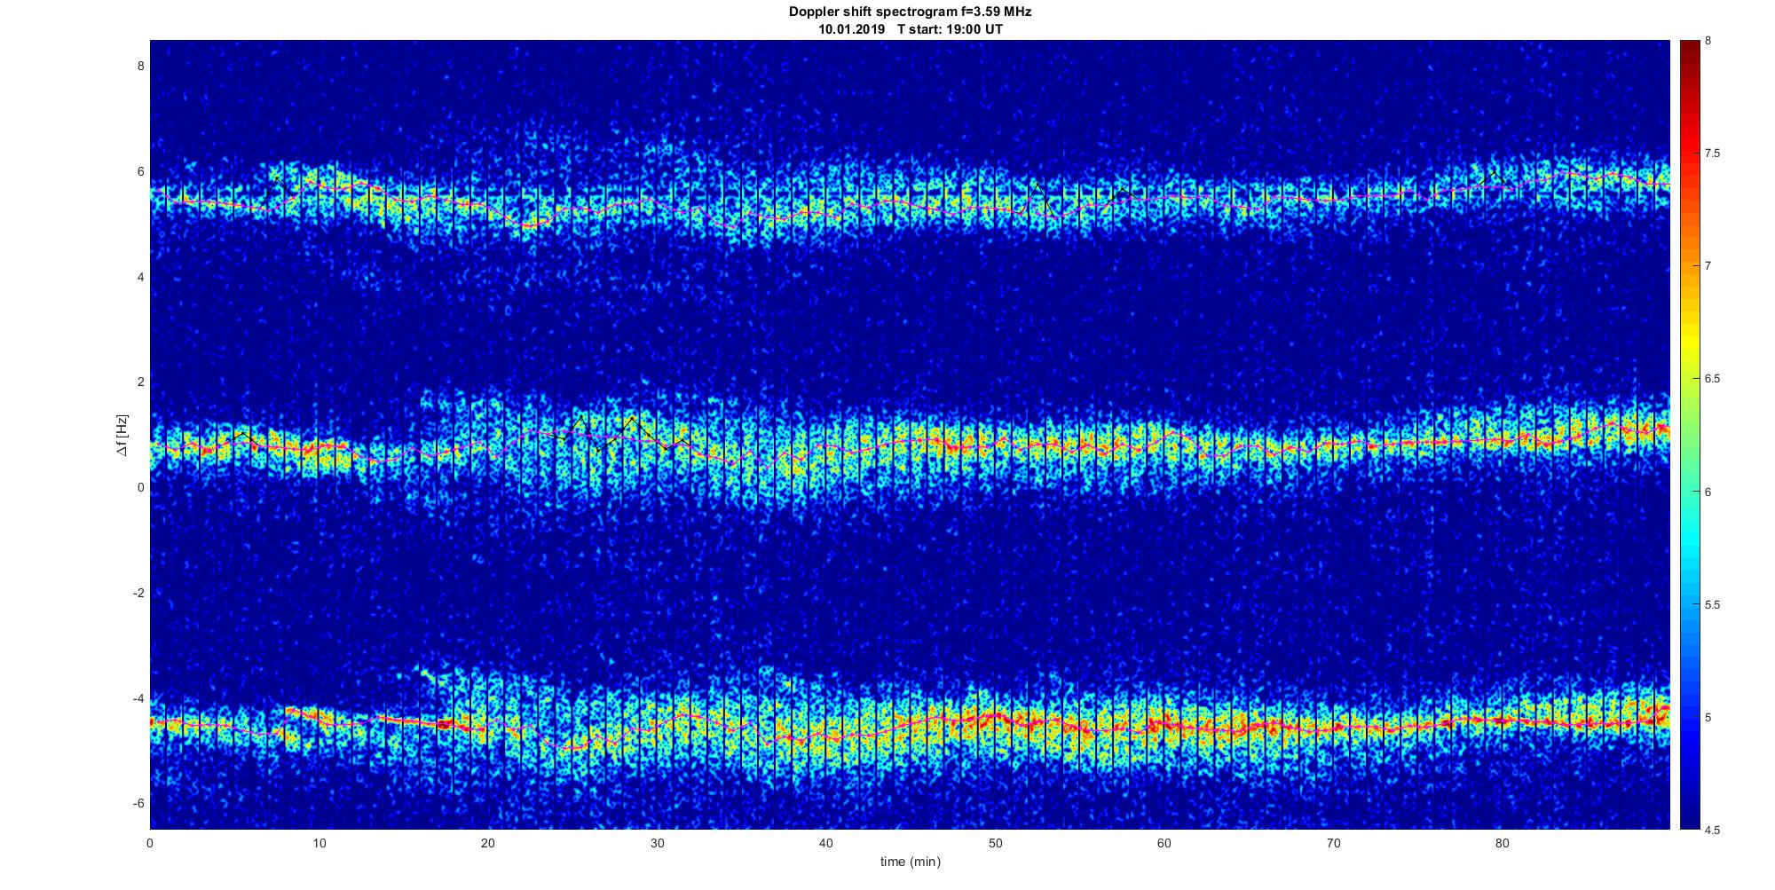Click the x-axis tick label 80
Image resolution: width=1775 pixels, height=890 pixels.
1502,843
